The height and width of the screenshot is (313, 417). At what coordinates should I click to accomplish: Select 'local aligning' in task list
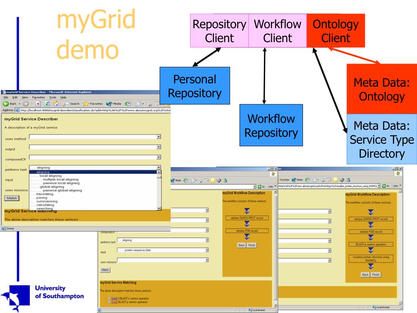50,176
